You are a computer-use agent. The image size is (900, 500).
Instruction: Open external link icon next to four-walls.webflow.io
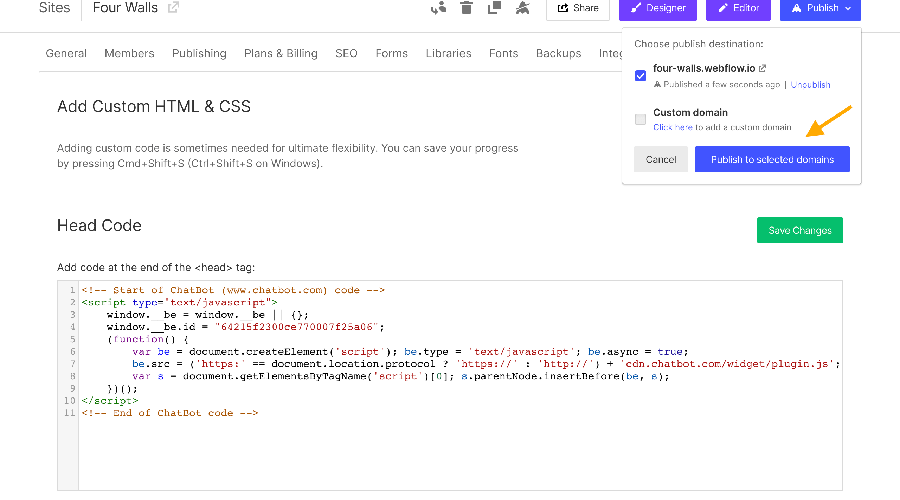point(762,68)
